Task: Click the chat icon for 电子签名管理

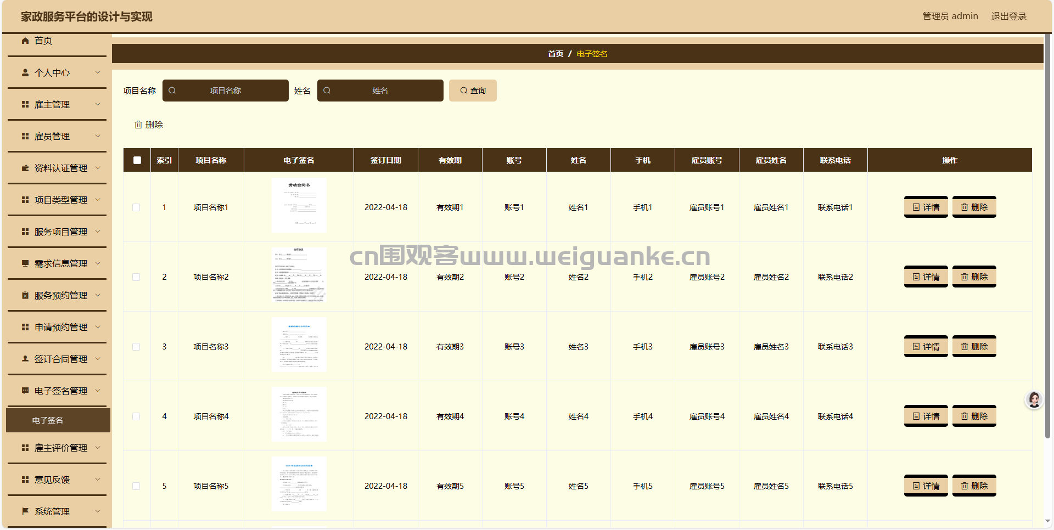Action: 25,391
